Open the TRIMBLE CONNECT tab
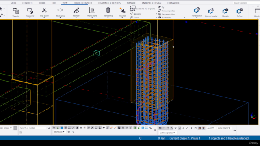260x146 pixels. point(83,3)
